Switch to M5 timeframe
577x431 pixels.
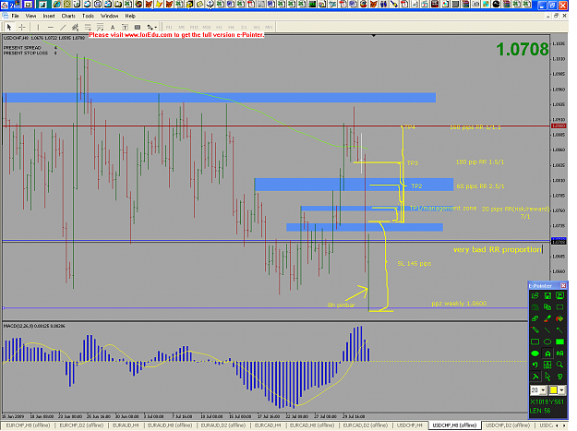[x=182, y=27]
